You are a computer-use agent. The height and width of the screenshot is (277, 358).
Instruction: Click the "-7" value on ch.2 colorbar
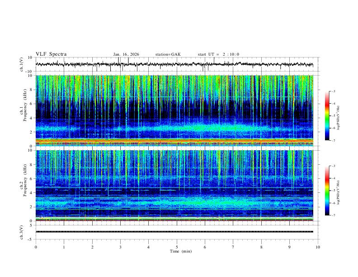(x=333, y=215)
